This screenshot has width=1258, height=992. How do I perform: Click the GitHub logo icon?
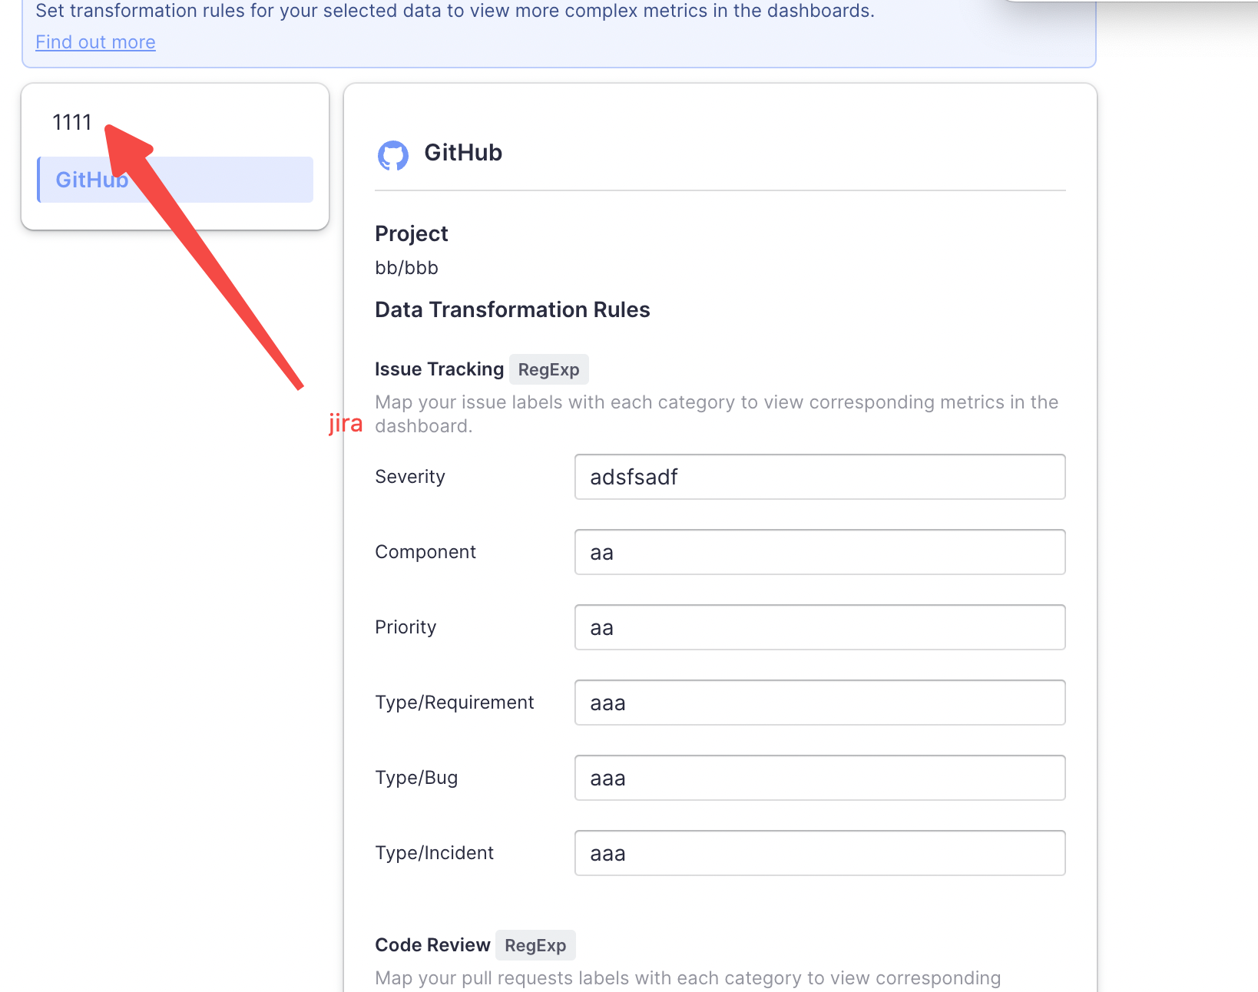(x=394, y=155)
